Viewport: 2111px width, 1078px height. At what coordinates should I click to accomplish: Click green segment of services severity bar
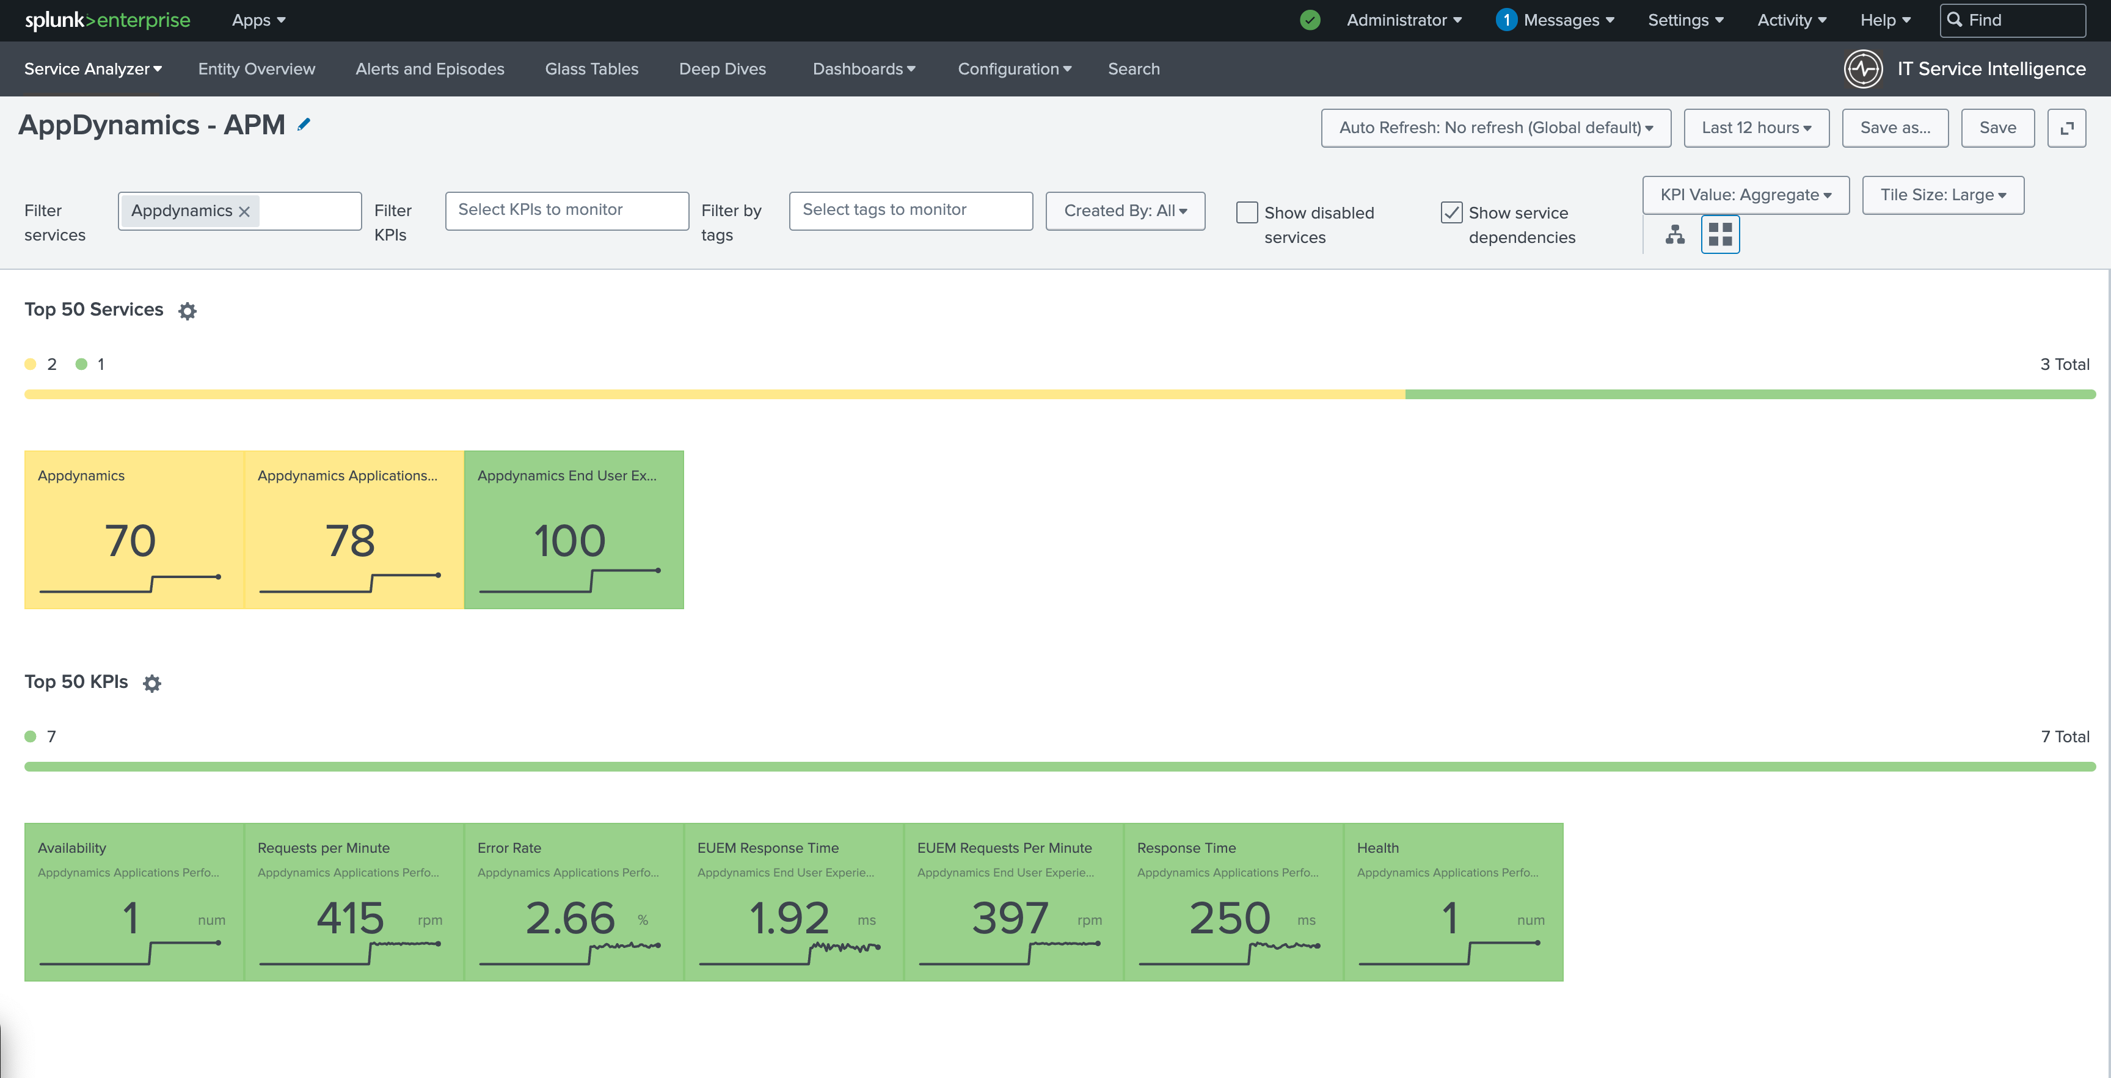coord(1751,395)
